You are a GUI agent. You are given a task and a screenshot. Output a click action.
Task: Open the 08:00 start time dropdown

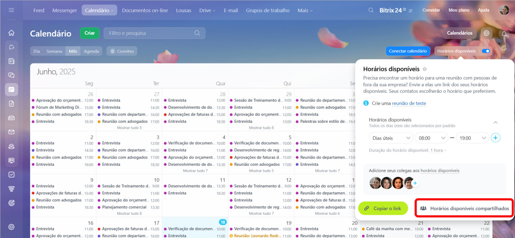(x=432, y=138)
